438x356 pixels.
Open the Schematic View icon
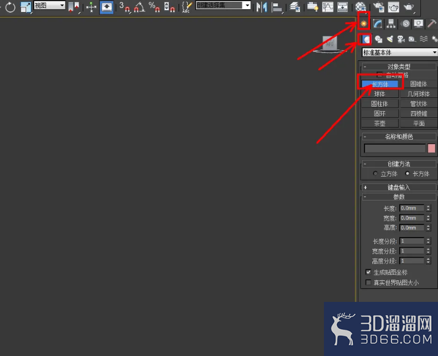coord(342,7)
